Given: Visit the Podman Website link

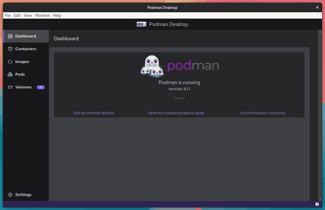Looking at the screenshot, I should click(93, 113).
